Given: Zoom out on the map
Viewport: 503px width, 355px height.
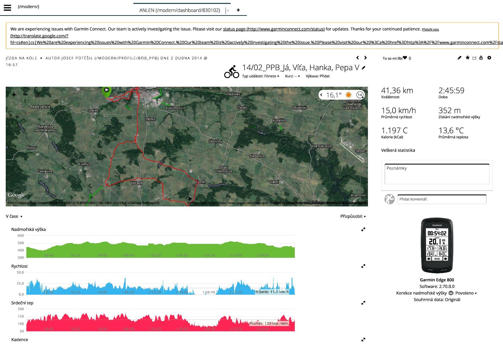Looking at the screenshot, I should click(x=26, y=95).
